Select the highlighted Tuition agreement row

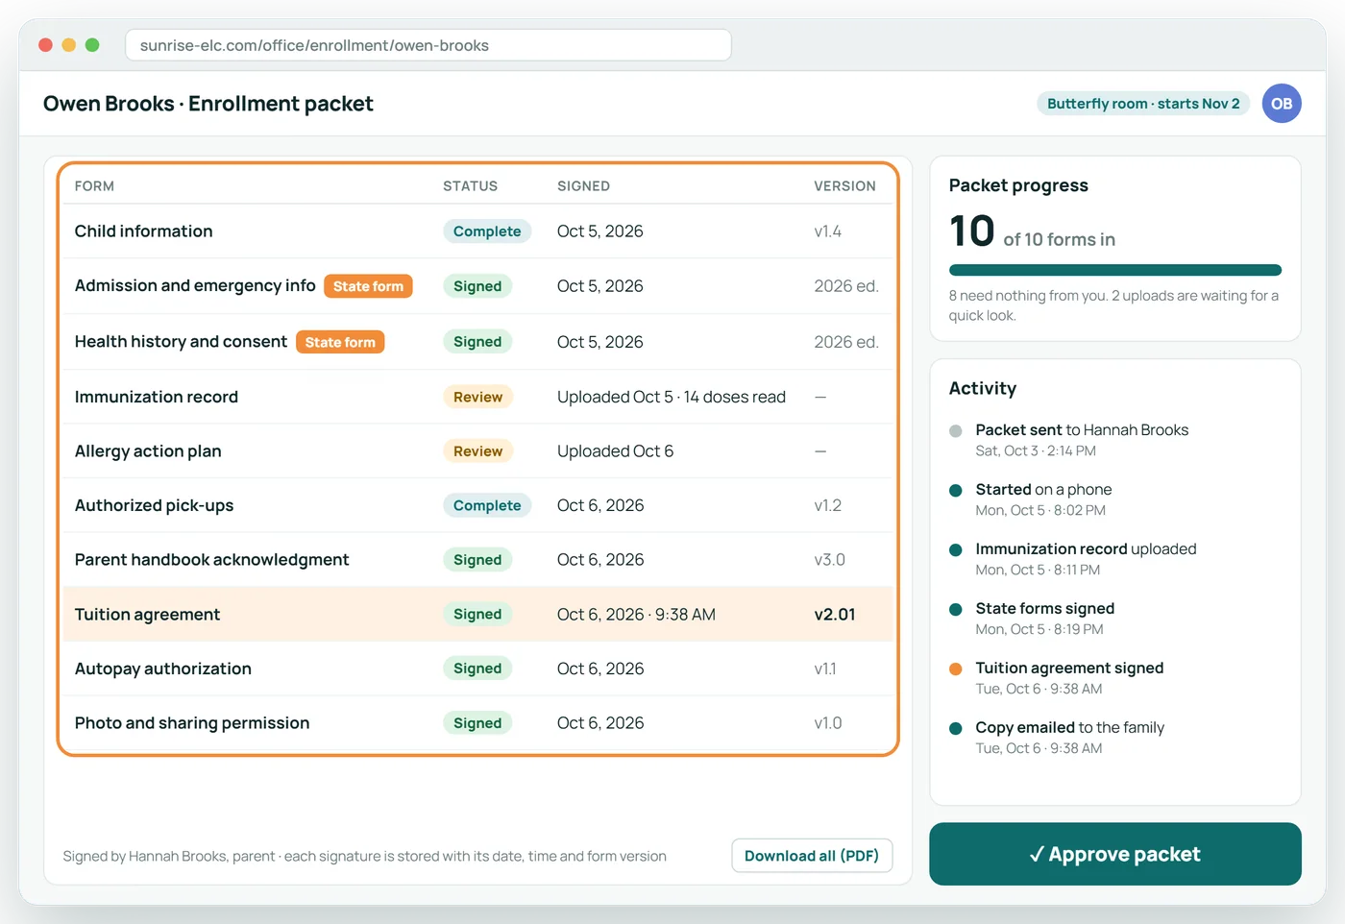(x=477, y=615)
